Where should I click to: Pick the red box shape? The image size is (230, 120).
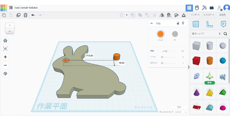196,60
